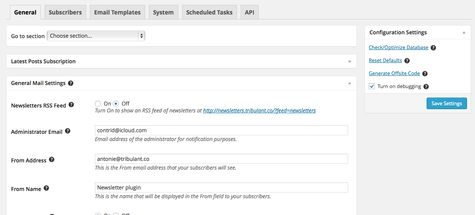Uncheck the Turn on debugging checkbox
This screenshot has width=475, height=215.
(x=372, y=86)
